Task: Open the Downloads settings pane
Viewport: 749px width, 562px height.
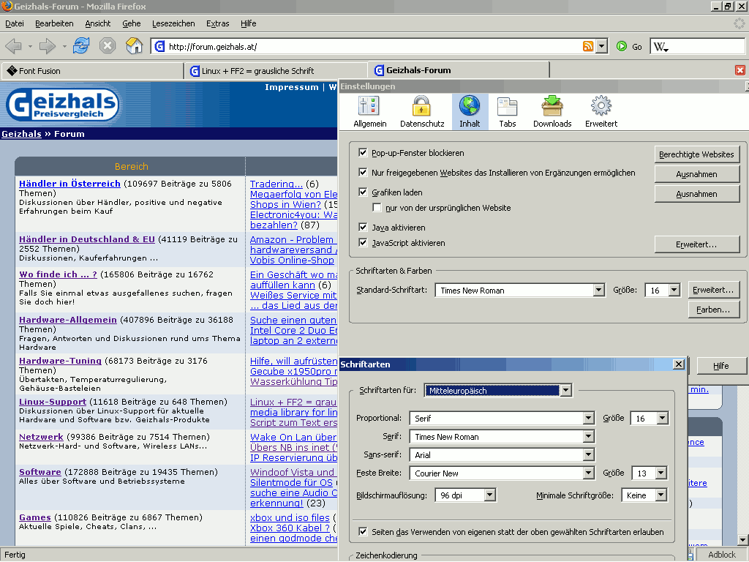Action: [552, 112]
